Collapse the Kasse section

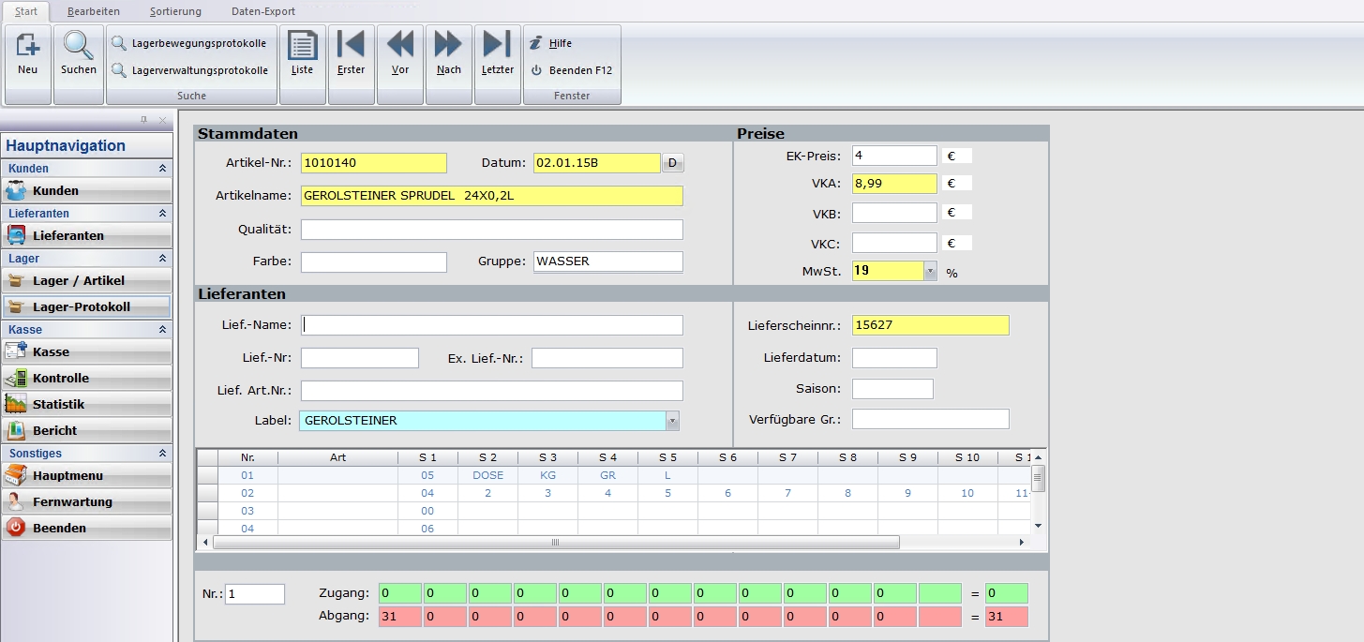point(162,330)
